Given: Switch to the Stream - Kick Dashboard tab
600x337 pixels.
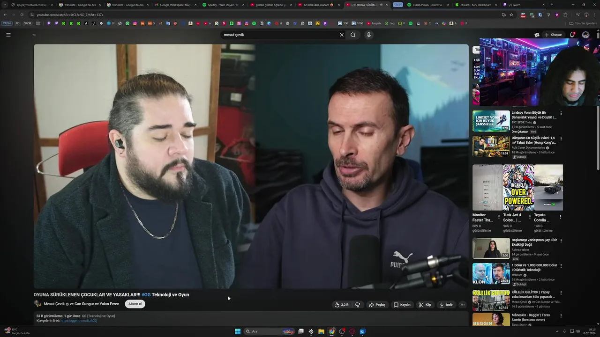Looking at the screenshot, I should [476, 5].
